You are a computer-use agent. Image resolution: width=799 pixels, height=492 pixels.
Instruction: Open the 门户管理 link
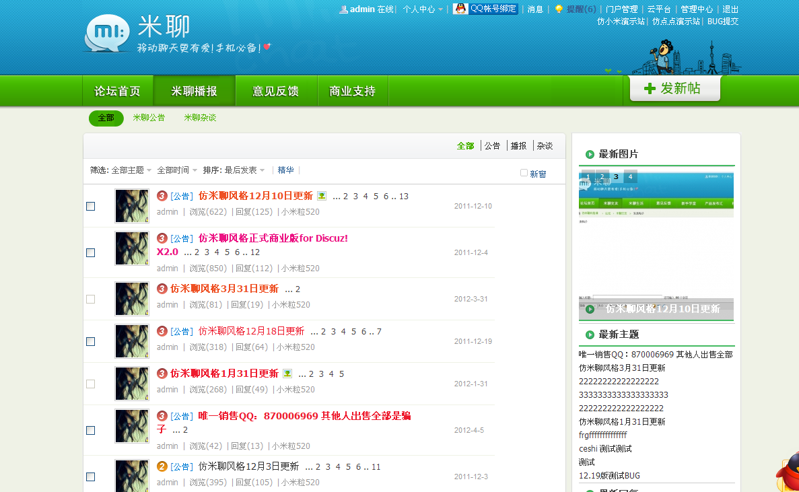pos(622,9)
